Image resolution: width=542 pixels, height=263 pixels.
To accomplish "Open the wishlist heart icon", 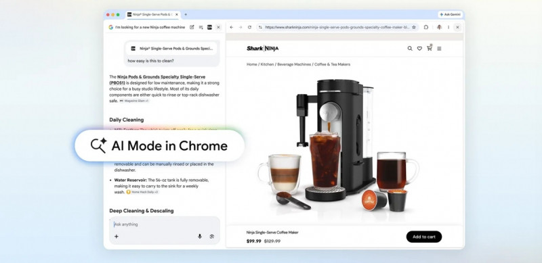I will pyautogui.click(x=419, y=49).
